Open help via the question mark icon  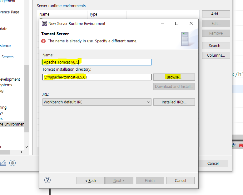tap(47, 180)
